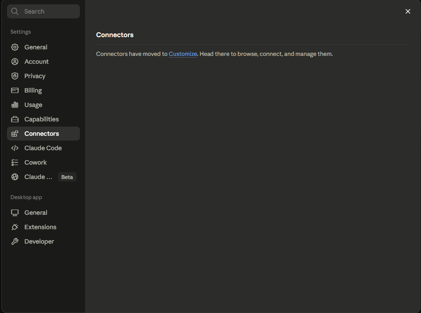Viewport: 421px width, 313px height.
Task: Click the Capabilities briefcase icon
Action: point(15,119)
